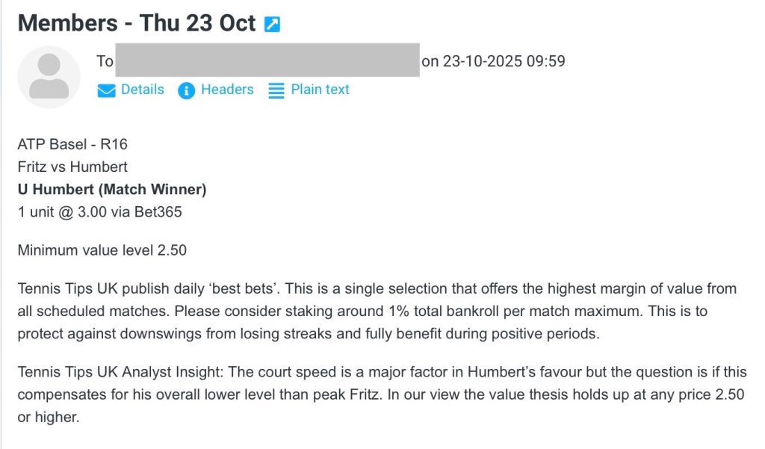
Task: Show the email Headers
Action: pos(227,90)
